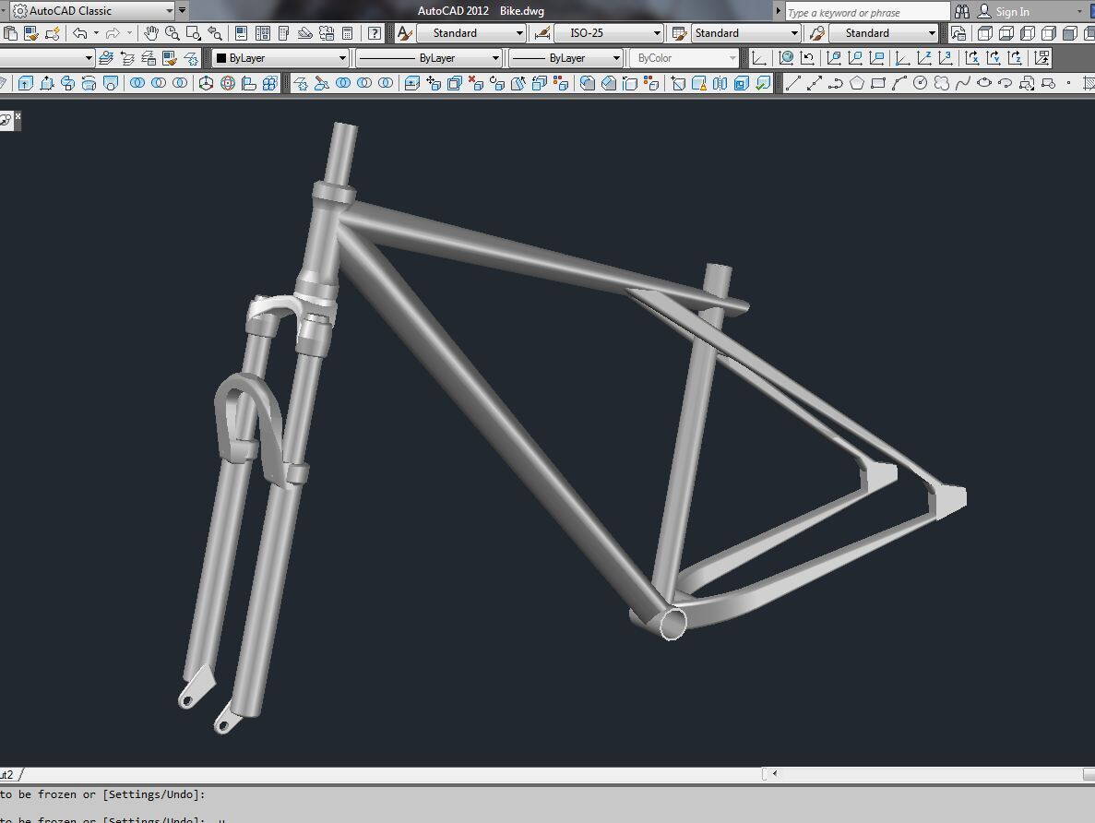Select the Spline curve tool
The image size is (1095, 823).
tap(962, 83)
